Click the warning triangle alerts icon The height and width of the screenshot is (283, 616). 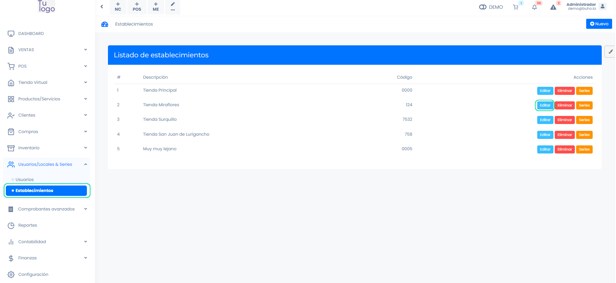pyautogui.click(x=553, y=7)
